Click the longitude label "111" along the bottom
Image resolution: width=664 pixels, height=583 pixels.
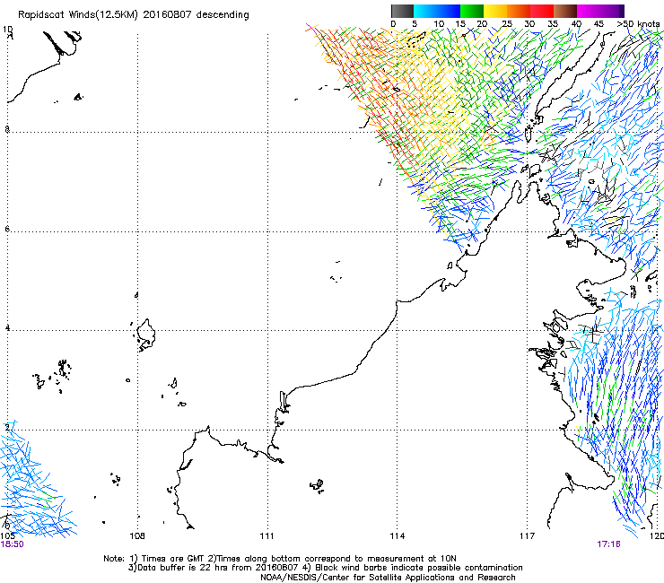(266, 536)
